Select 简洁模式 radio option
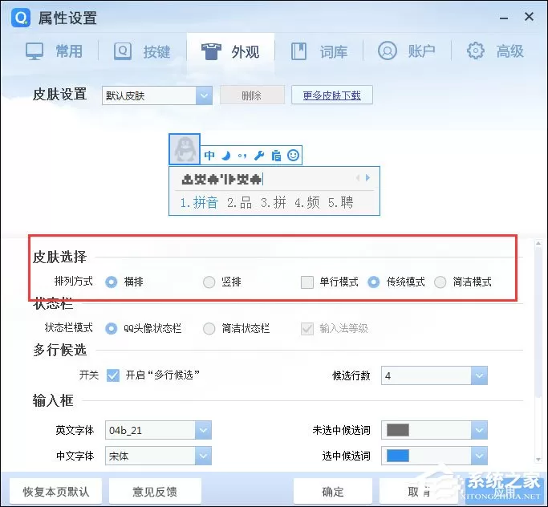 [440, 282]
